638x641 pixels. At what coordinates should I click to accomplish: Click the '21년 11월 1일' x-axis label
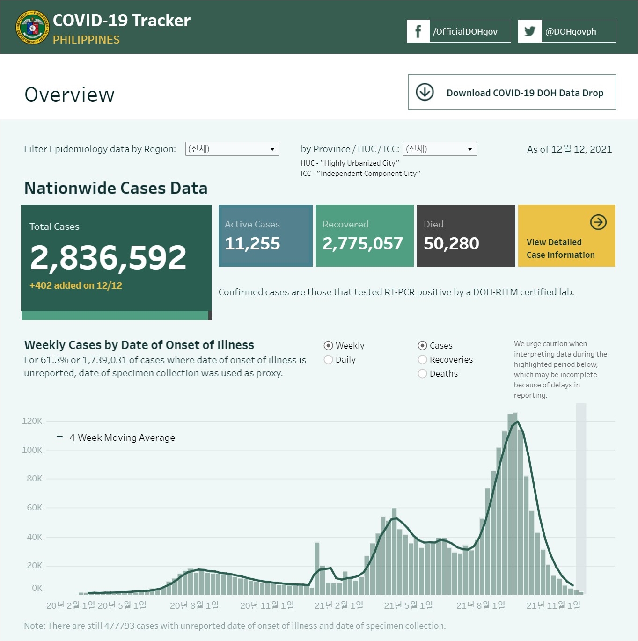click(x=553, y=605)
